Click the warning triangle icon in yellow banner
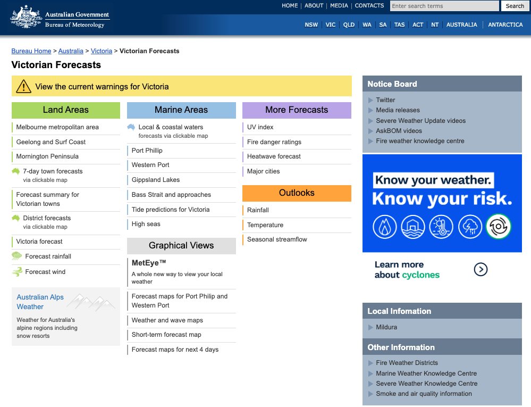Viewport: 531px width, 407px height. (x=23, y=86)
